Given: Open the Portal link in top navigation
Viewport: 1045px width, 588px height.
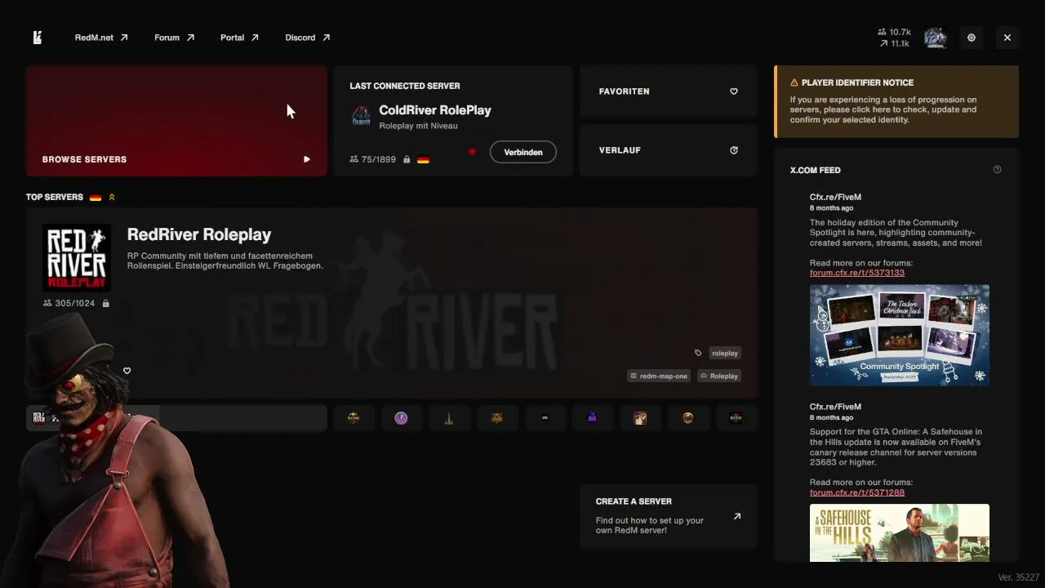Looking at the screenshot, I should pyautogui.click(x=239, y=38).
